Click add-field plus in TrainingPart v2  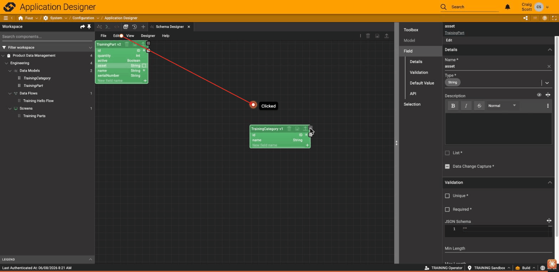[145, 81]
